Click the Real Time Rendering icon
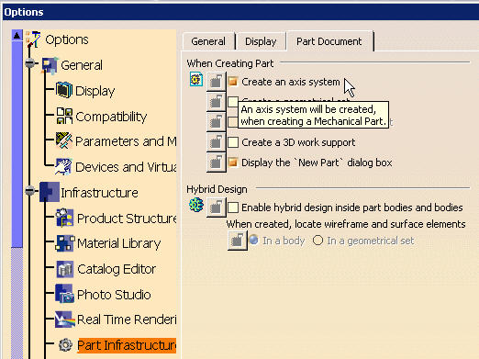The height and width of the screenshot is (359, 479). pos(64,320)
